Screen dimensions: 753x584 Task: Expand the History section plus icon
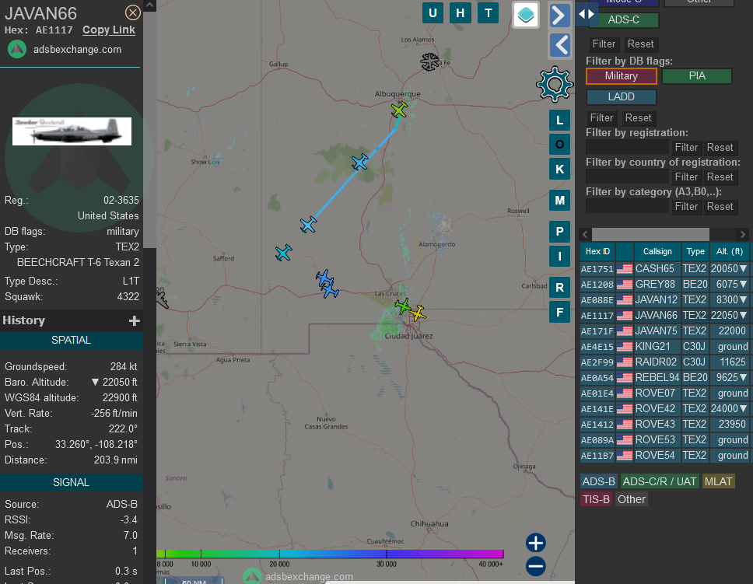click(134, 320)
